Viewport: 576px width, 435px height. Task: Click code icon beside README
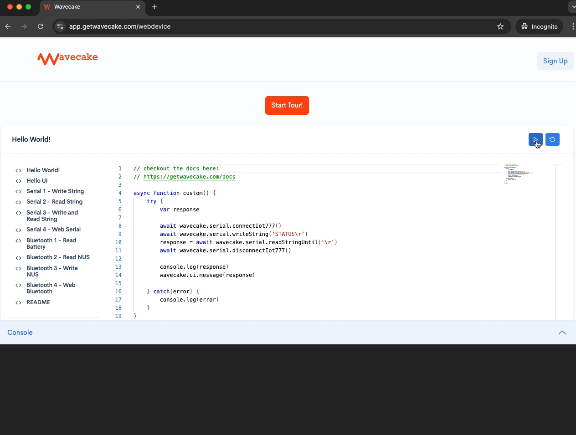point(18,302)
